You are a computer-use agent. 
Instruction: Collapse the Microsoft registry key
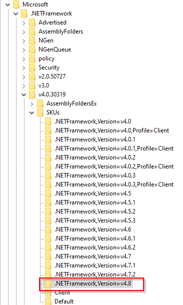pos(8,4)
